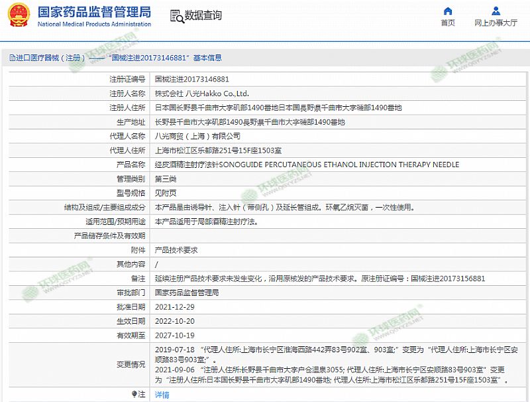Viewport: 530px width, 402px height.
Task: Click the 数据查询 heading text
Action: tap(203, 15)
